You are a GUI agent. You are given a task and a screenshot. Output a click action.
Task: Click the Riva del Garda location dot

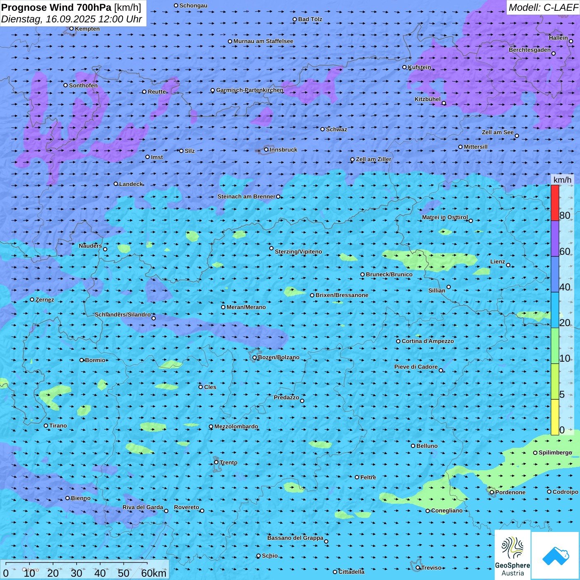point(166,511)
